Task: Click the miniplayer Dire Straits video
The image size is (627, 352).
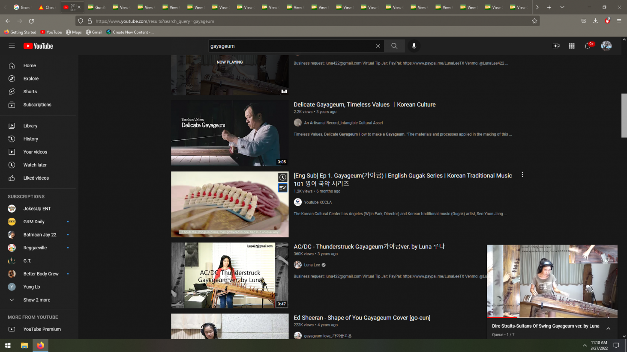Action: [x=552, y=281]
